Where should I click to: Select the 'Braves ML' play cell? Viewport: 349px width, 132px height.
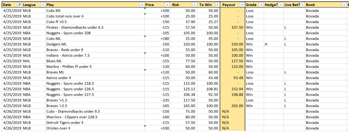click(x=95, y=72)
